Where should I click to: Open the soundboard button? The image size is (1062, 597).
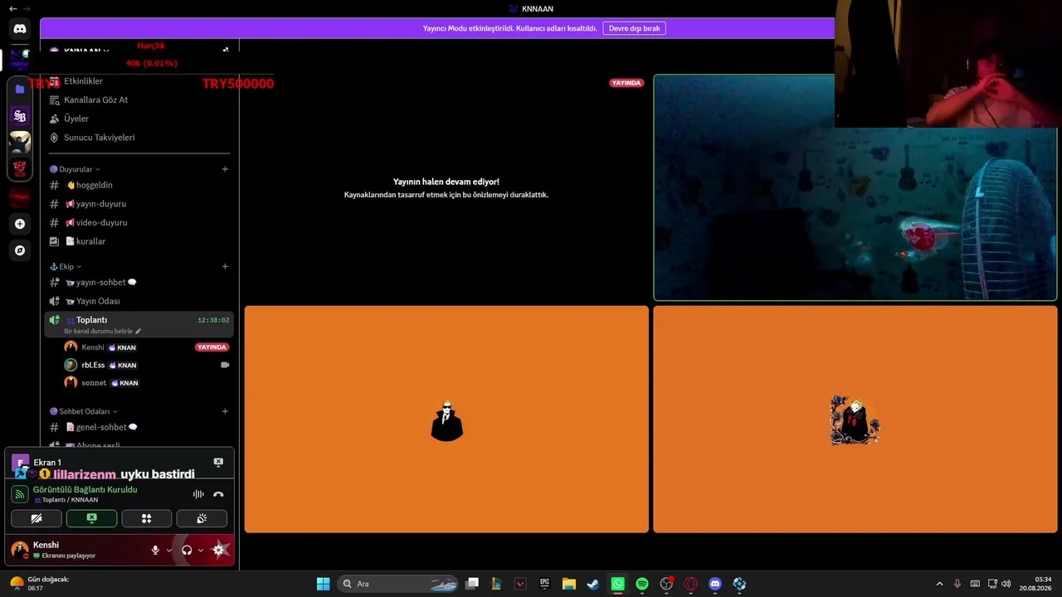pyautogui.click(x=202, y=519)
